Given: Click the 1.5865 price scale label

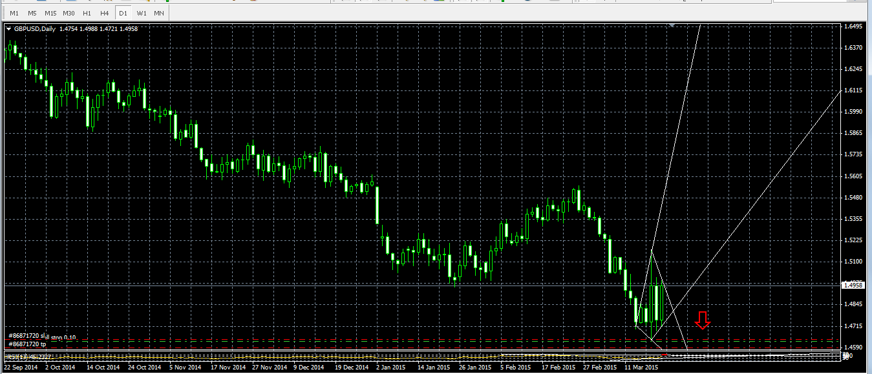Looking at the screenshot, I should 853,133.
